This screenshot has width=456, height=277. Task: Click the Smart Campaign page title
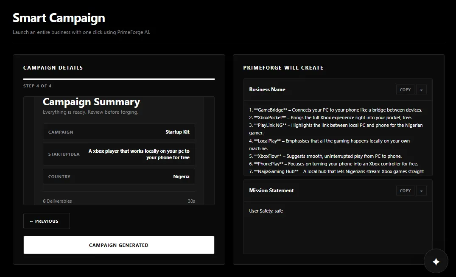(x=59, y=18)
